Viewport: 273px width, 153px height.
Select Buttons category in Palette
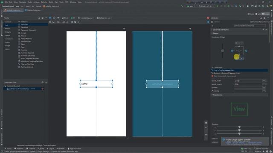point(7,28)
